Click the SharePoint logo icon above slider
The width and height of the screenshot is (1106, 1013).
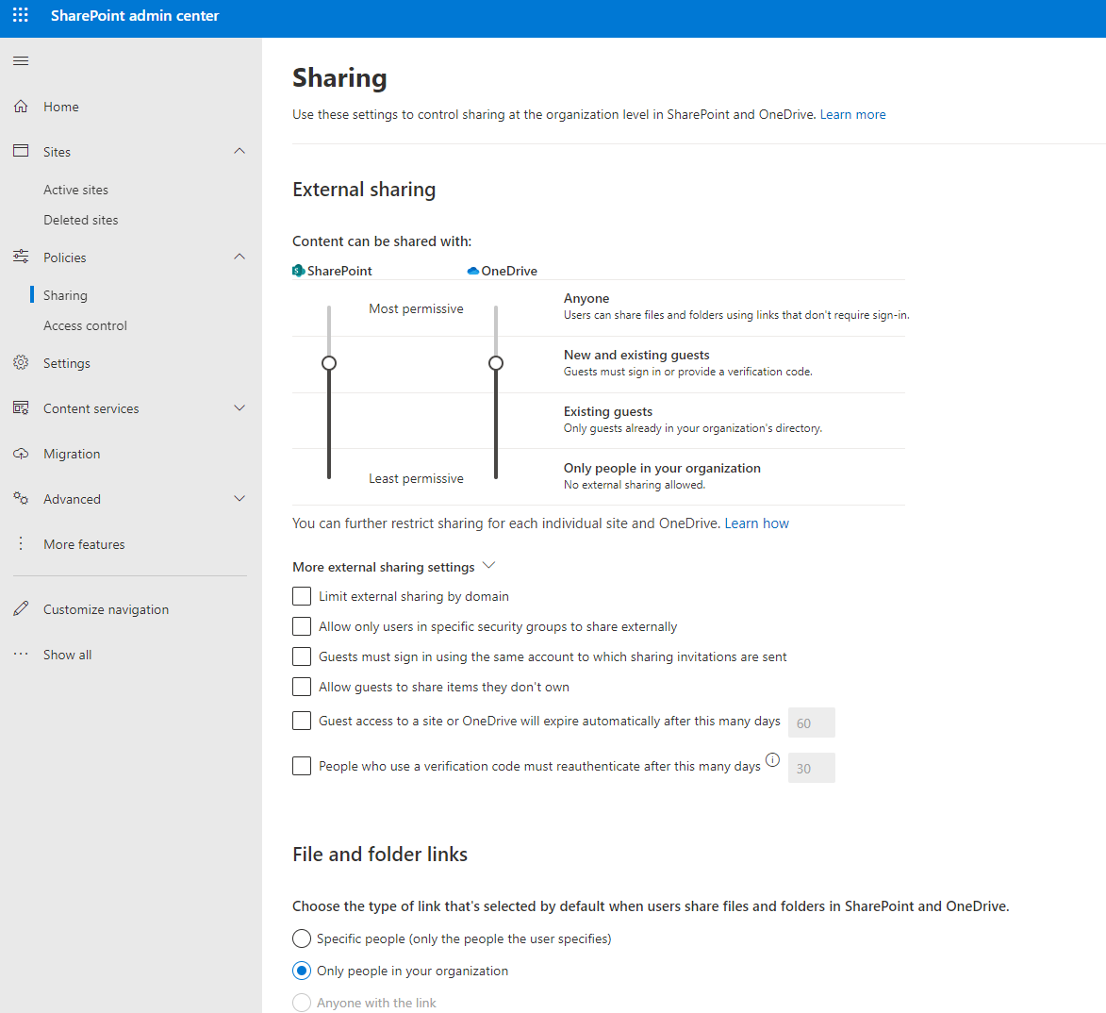(298, 271)
